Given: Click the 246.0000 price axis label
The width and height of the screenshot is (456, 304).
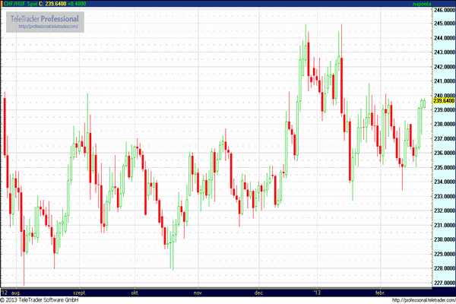Looking at the screenshot, I should 443,10.
